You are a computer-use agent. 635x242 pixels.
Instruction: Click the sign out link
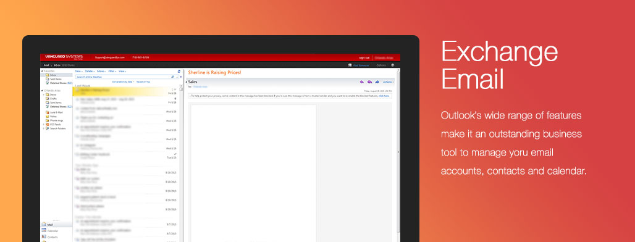(x=364, y=57)
